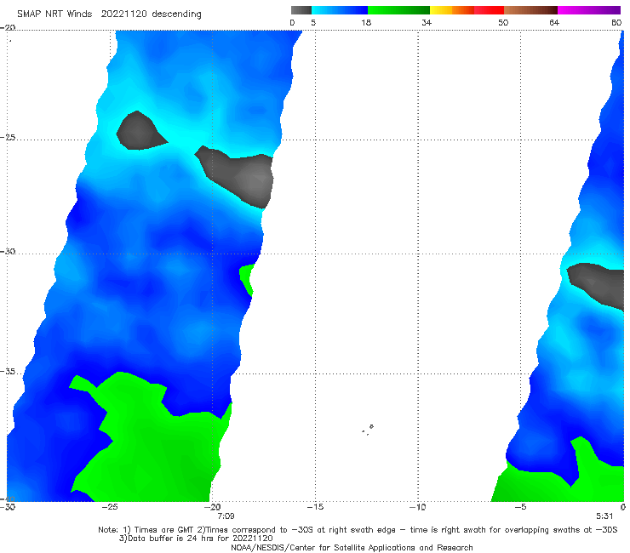Click the red segment of the color bar

click(489, 10)
